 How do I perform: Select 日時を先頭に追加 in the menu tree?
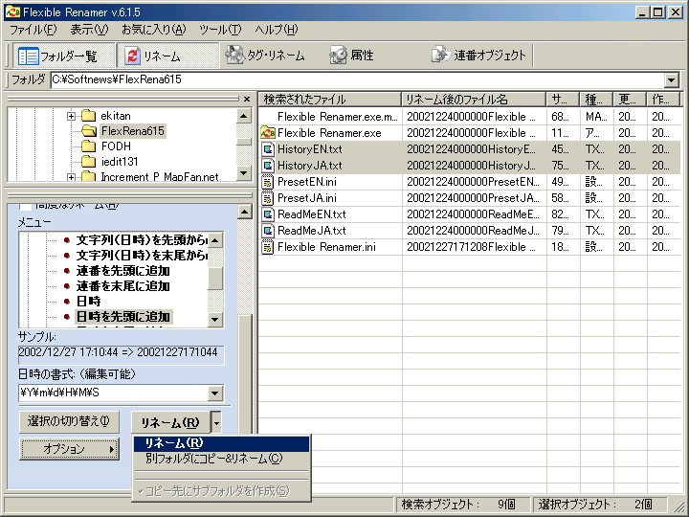click(x=123, y=317)
